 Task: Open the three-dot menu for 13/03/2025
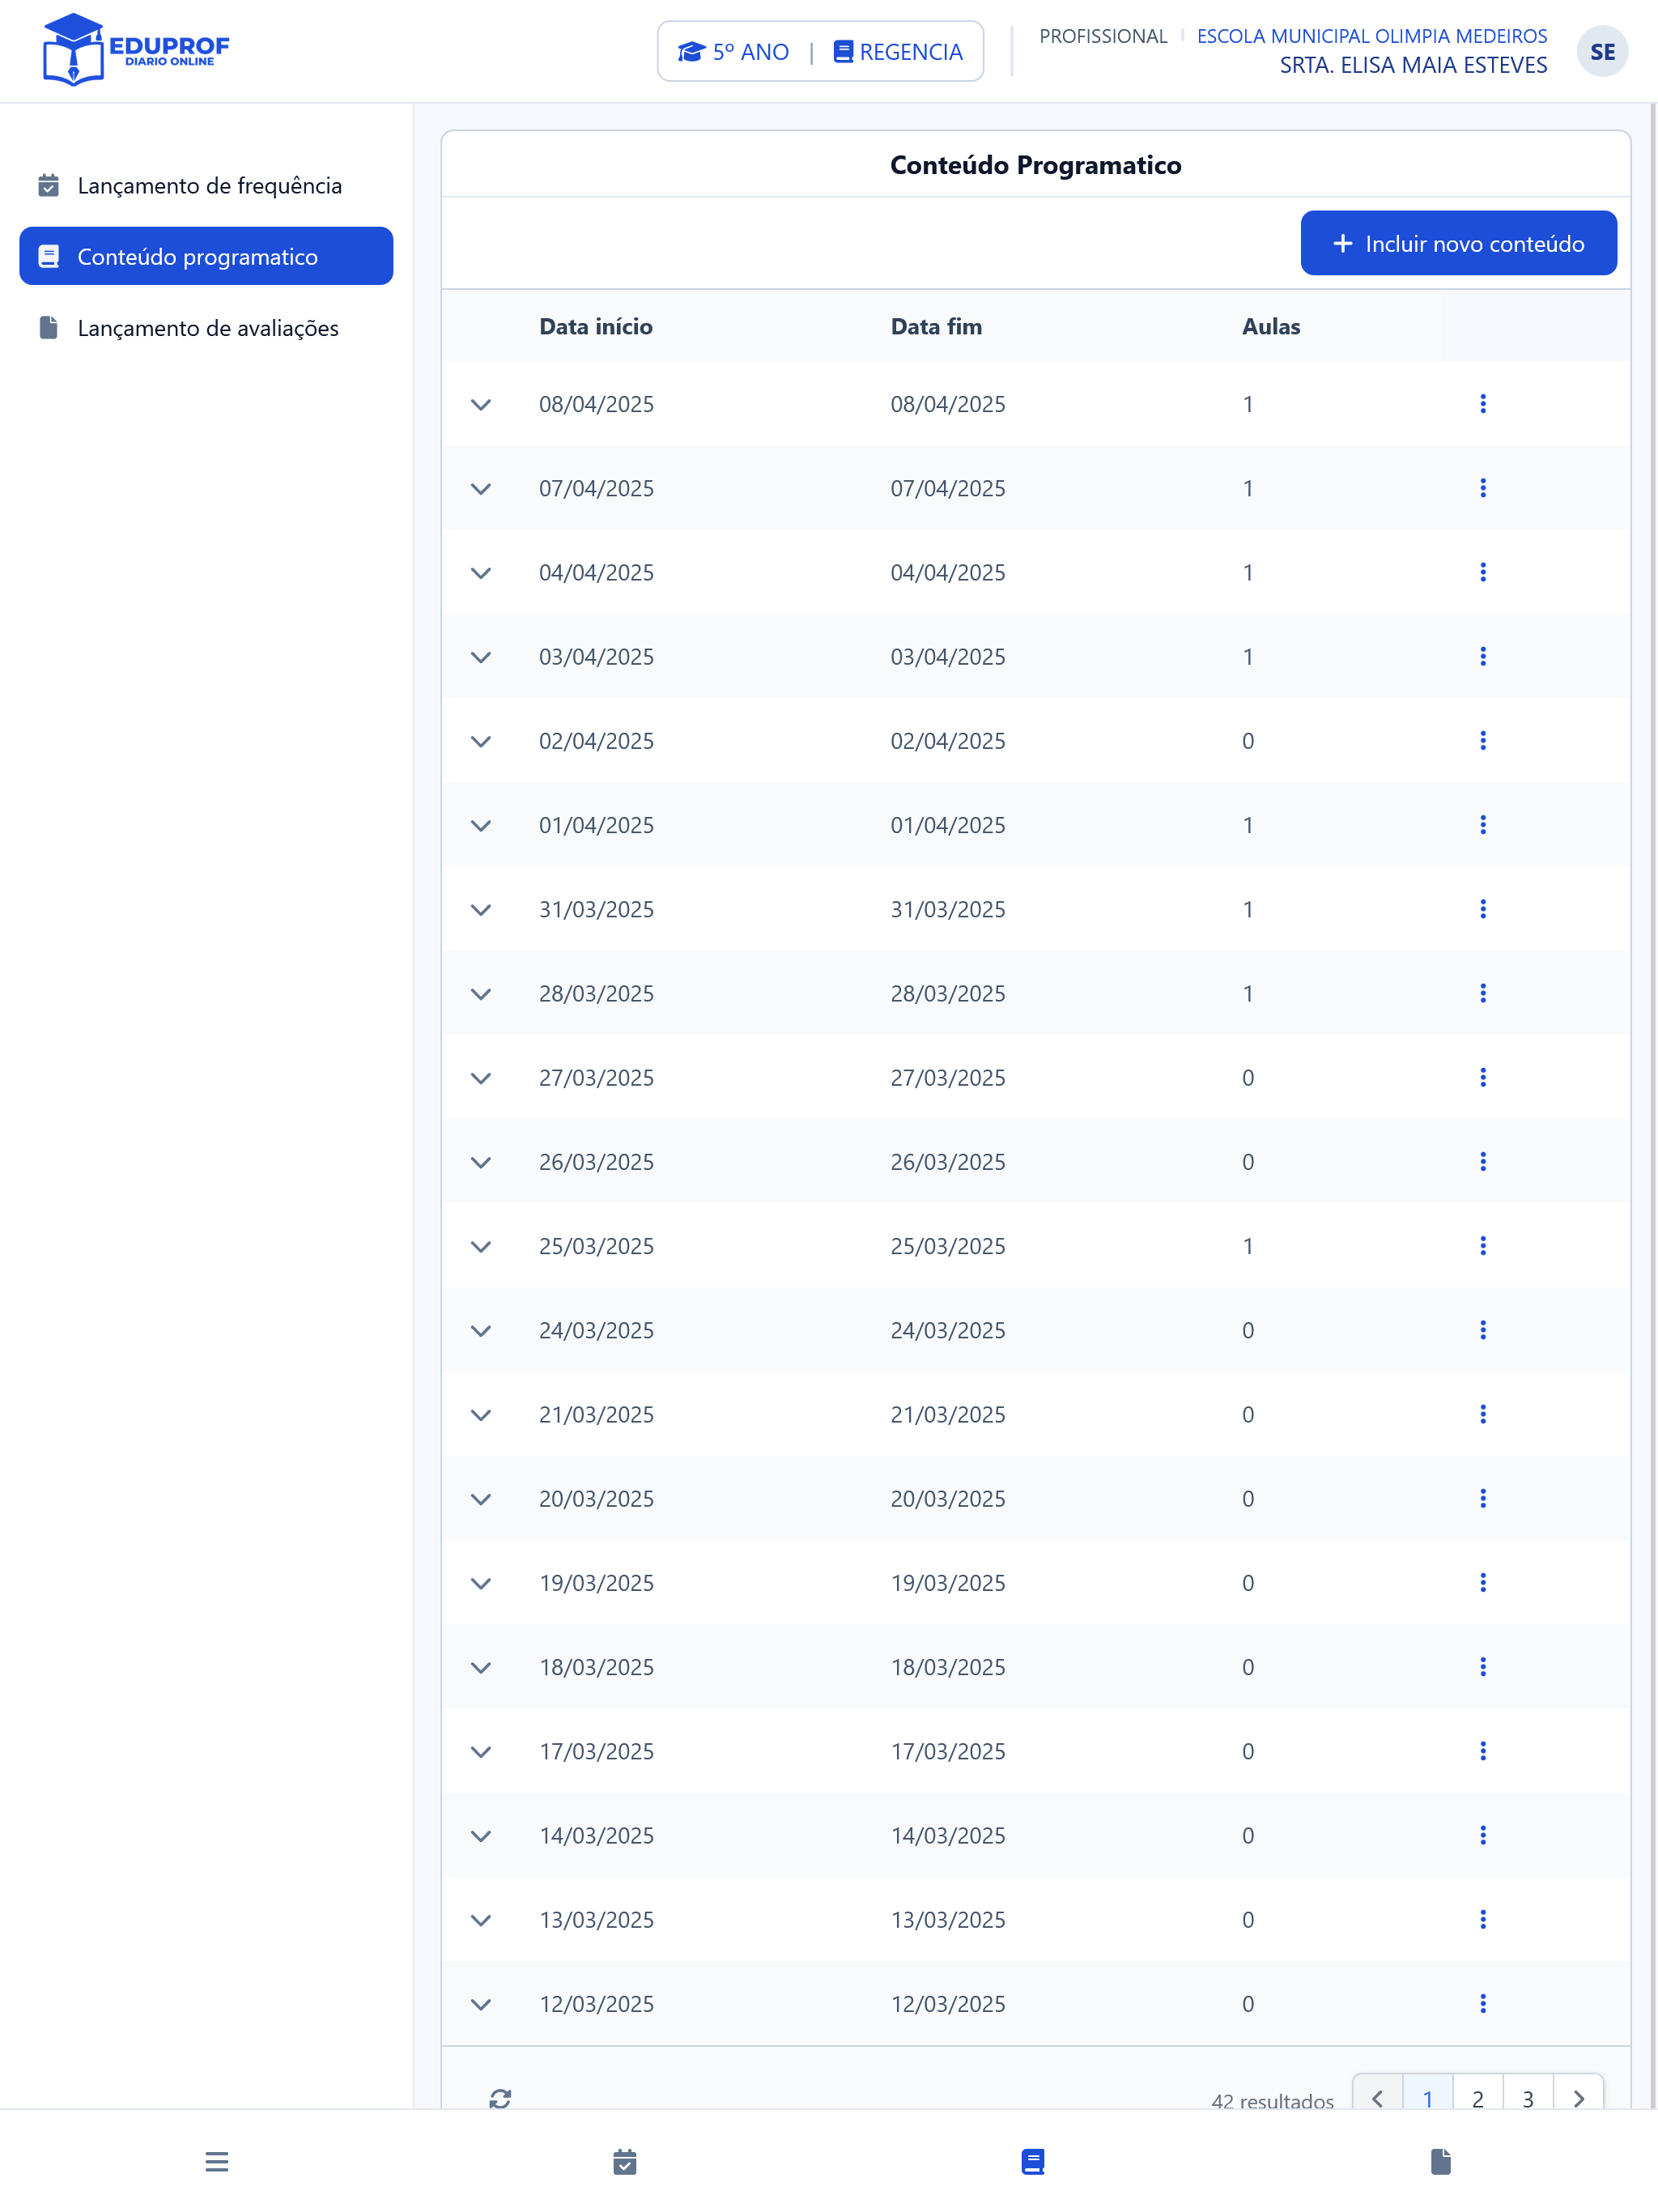pyautogui.click(x=1482, y=1919)
